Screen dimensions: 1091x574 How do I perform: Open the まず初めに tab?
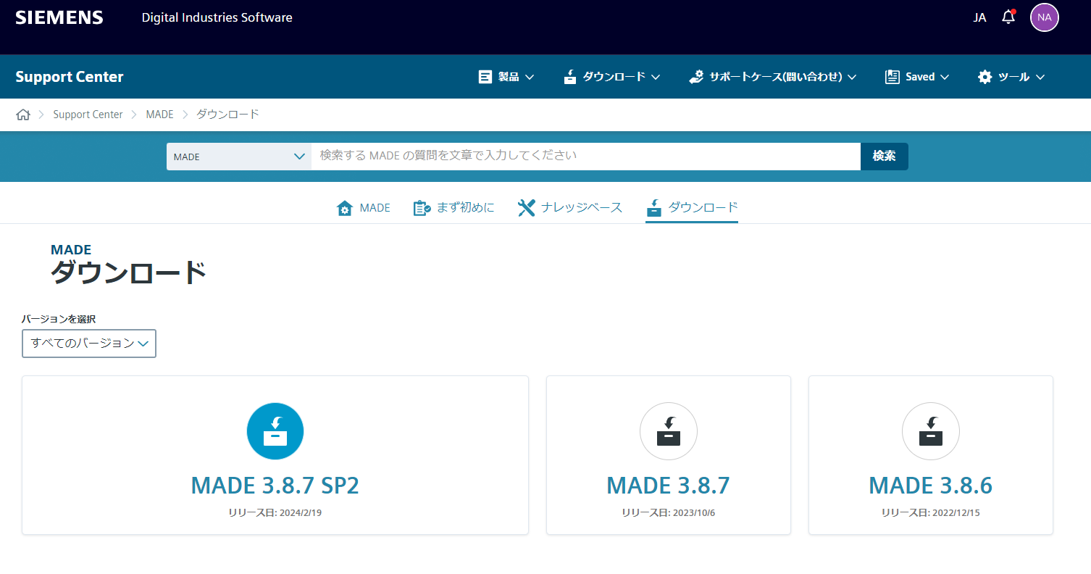(453, 208)
